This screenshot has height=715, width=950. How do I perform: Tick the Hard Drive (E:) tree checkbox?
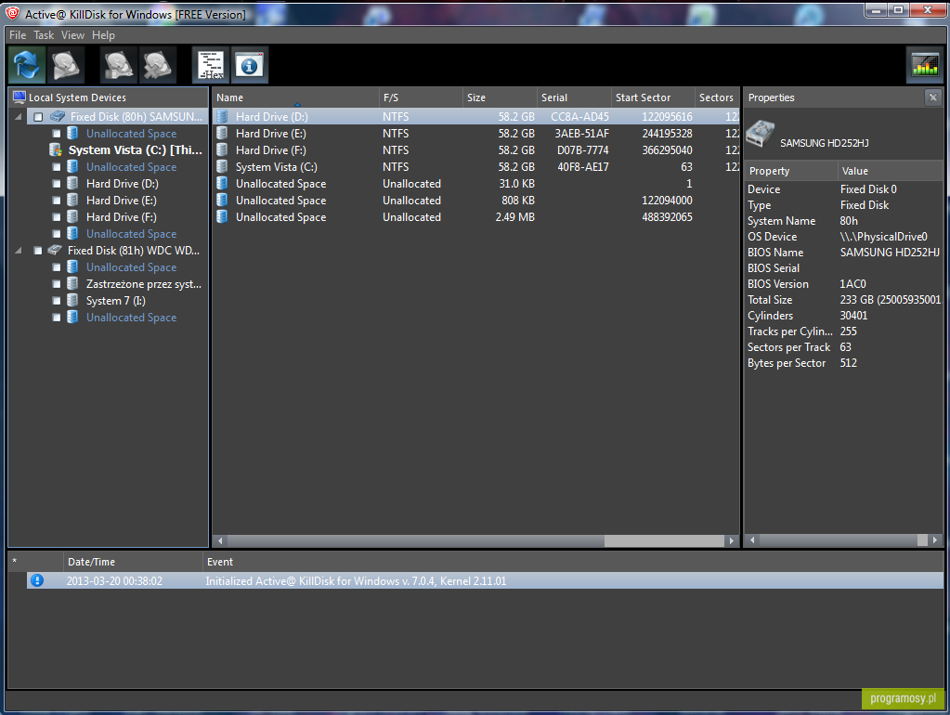click(57, 200)
